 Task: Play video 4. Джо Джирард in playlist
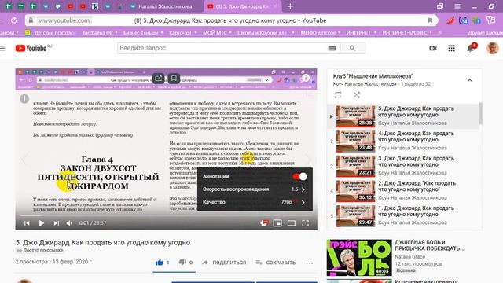coord(403,141)
